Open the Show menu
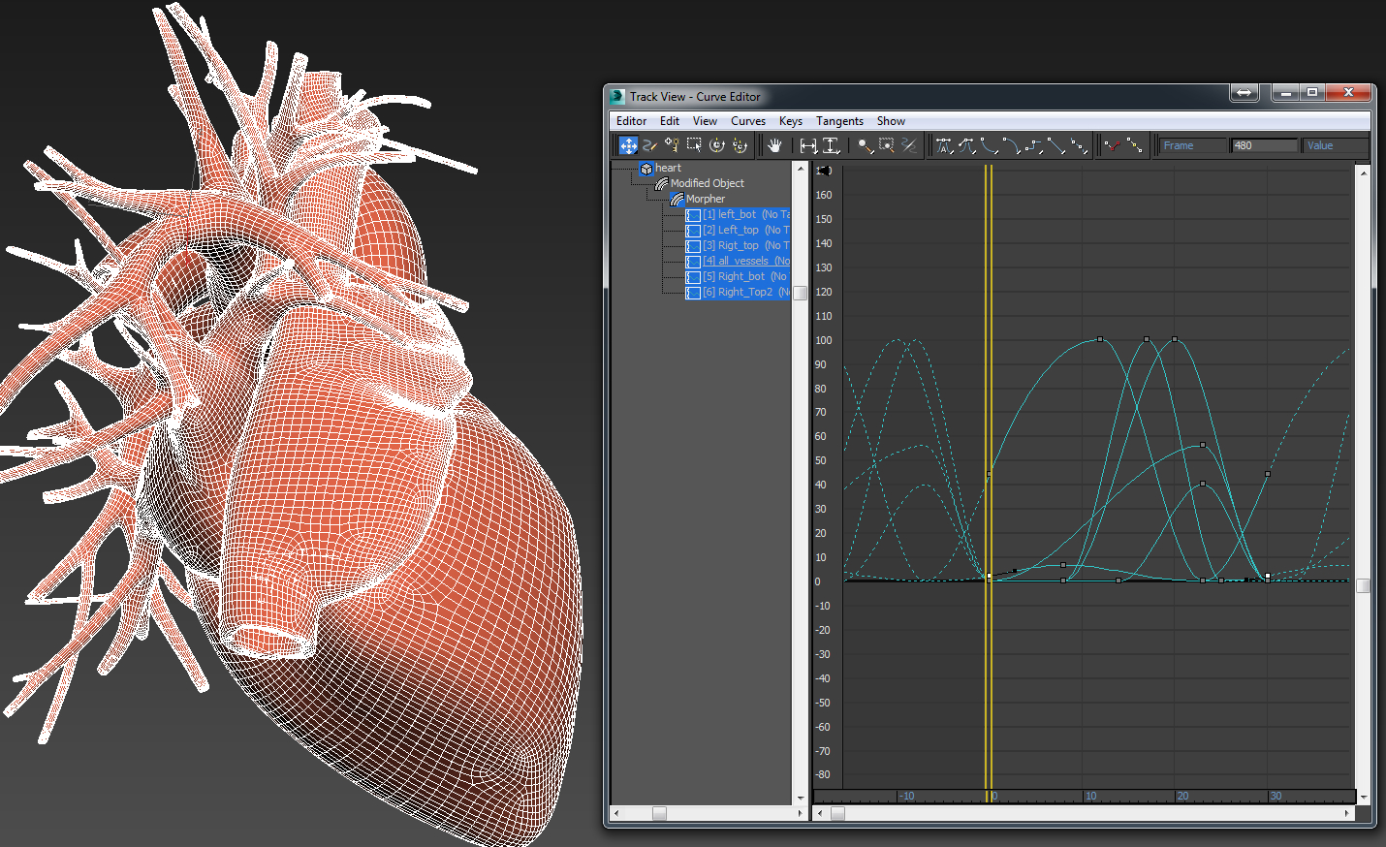The height and width of the screenshot is (847, 1386). (891, 120)
